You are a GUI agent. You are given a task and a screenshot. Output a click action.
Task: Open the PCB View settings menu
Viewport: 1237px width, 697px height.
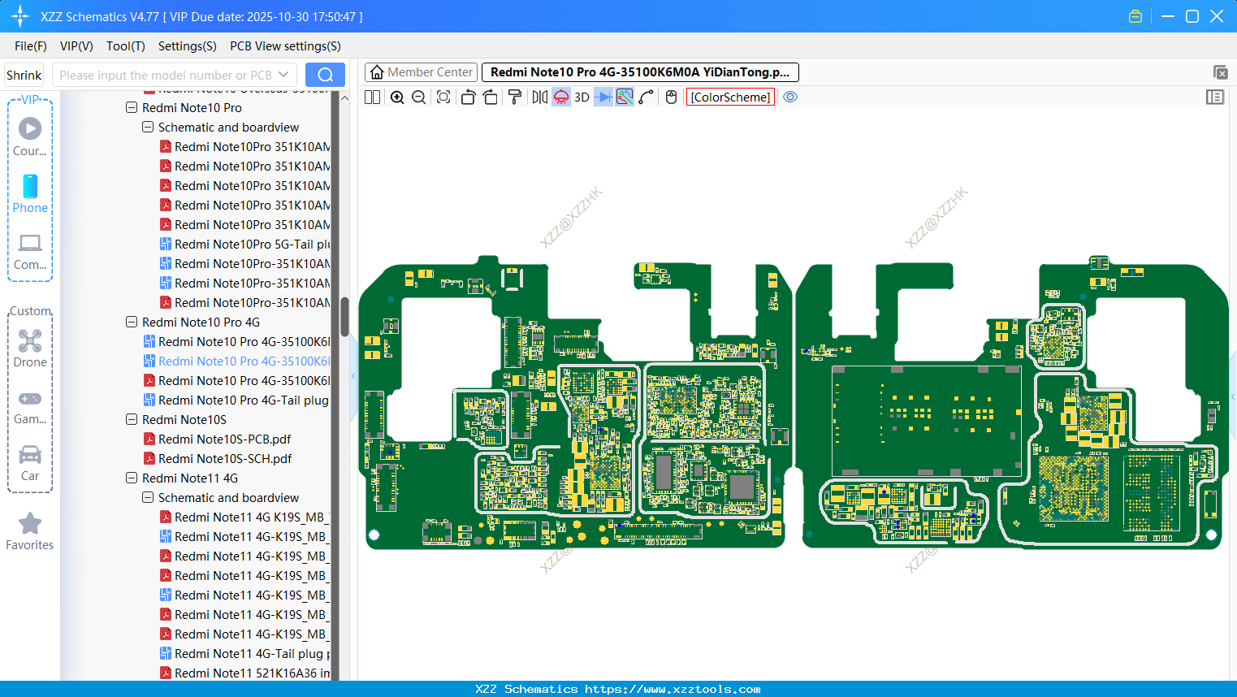(285, 46)
